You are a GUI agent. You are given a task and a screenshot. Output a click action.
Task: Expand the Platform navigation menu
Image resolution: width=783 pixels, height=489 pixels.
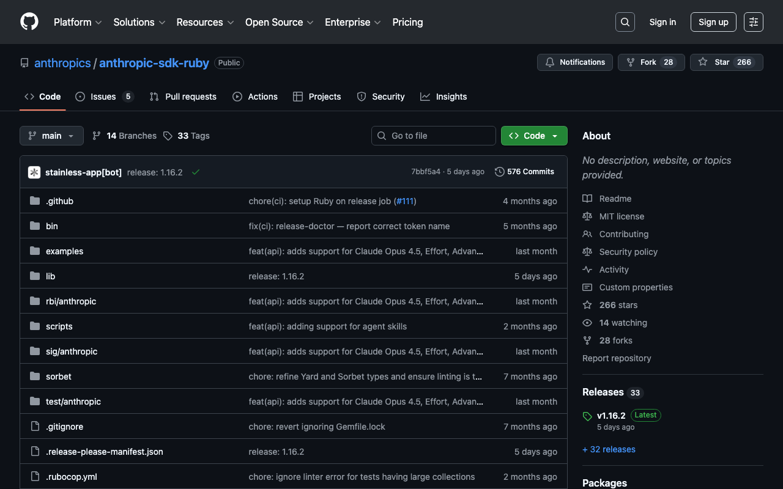point(78,22)
